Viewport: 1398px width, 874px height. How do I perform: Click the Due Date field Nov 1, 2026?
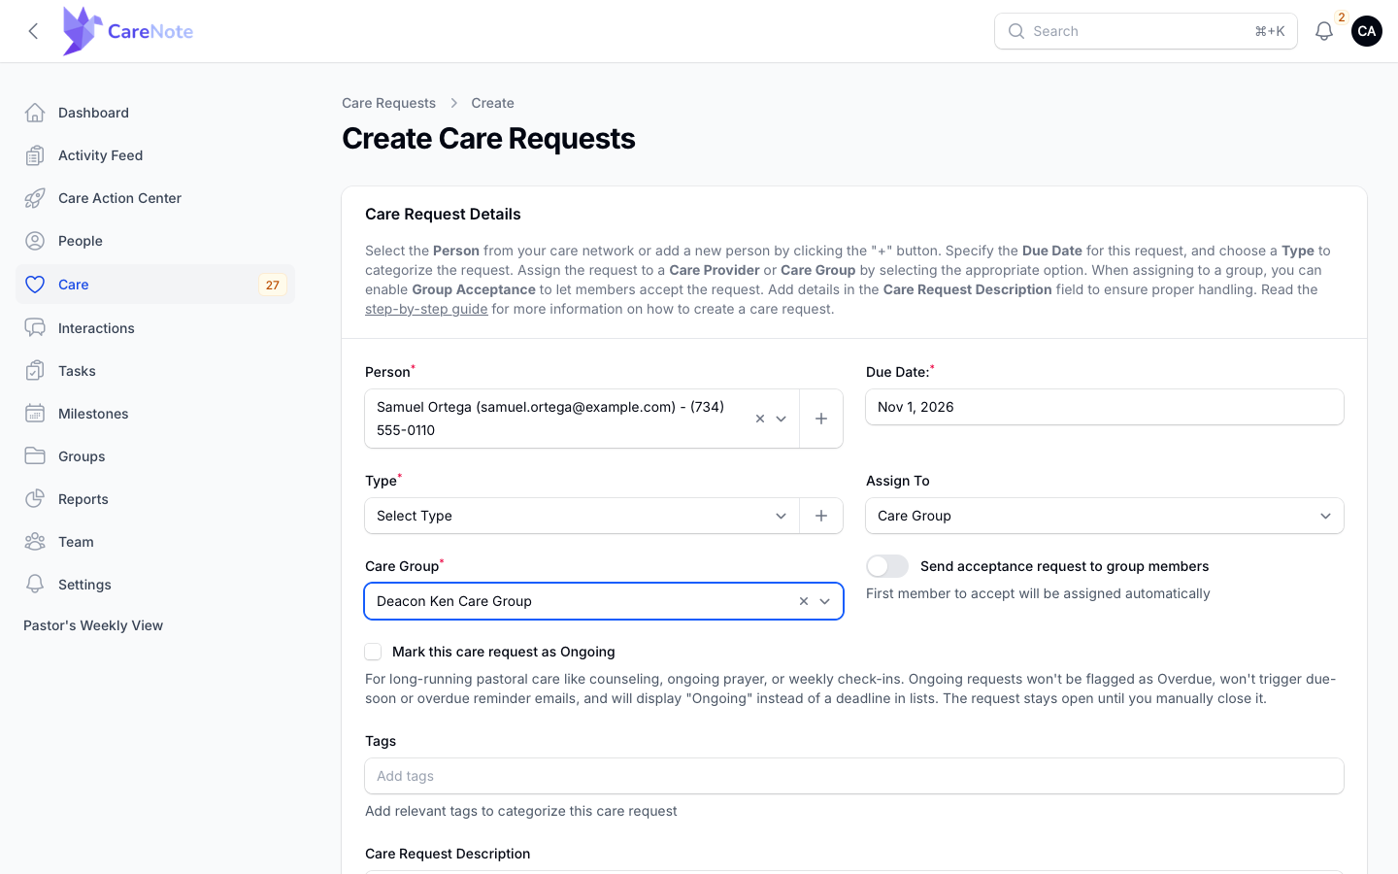(x=1105, y=407)
